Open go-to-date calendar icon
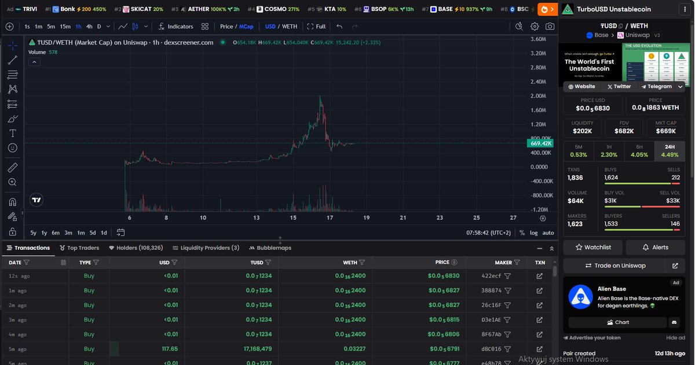The image size is (695, 365). (120, 233)
